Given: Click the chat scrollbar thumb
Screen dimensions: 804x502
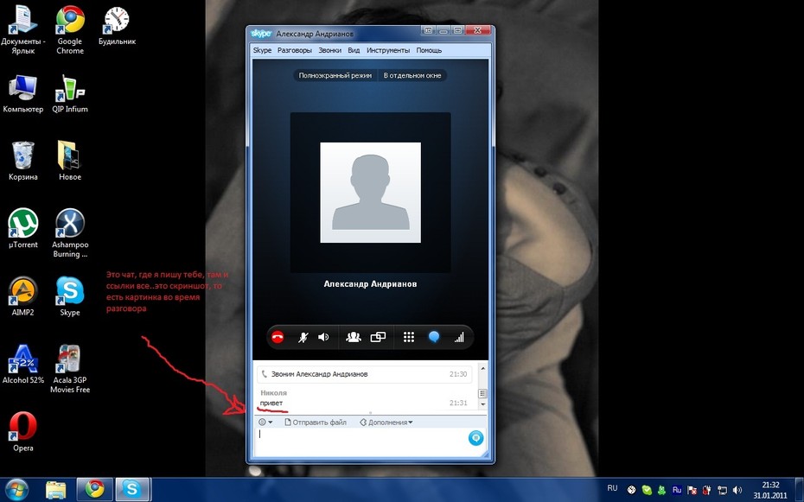Looking at the screenshot, I should pyautogui.click(x=482, y=393).
